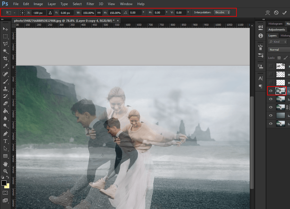Hide the selected Layer 0 copy 4
Viewport: 290px width, 209px height.
[x=271, y=91]
